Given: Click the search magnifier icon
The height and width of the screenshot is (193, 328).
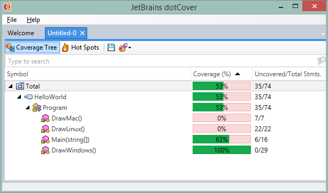Looking at the screenshot, I should pos(321,61).
